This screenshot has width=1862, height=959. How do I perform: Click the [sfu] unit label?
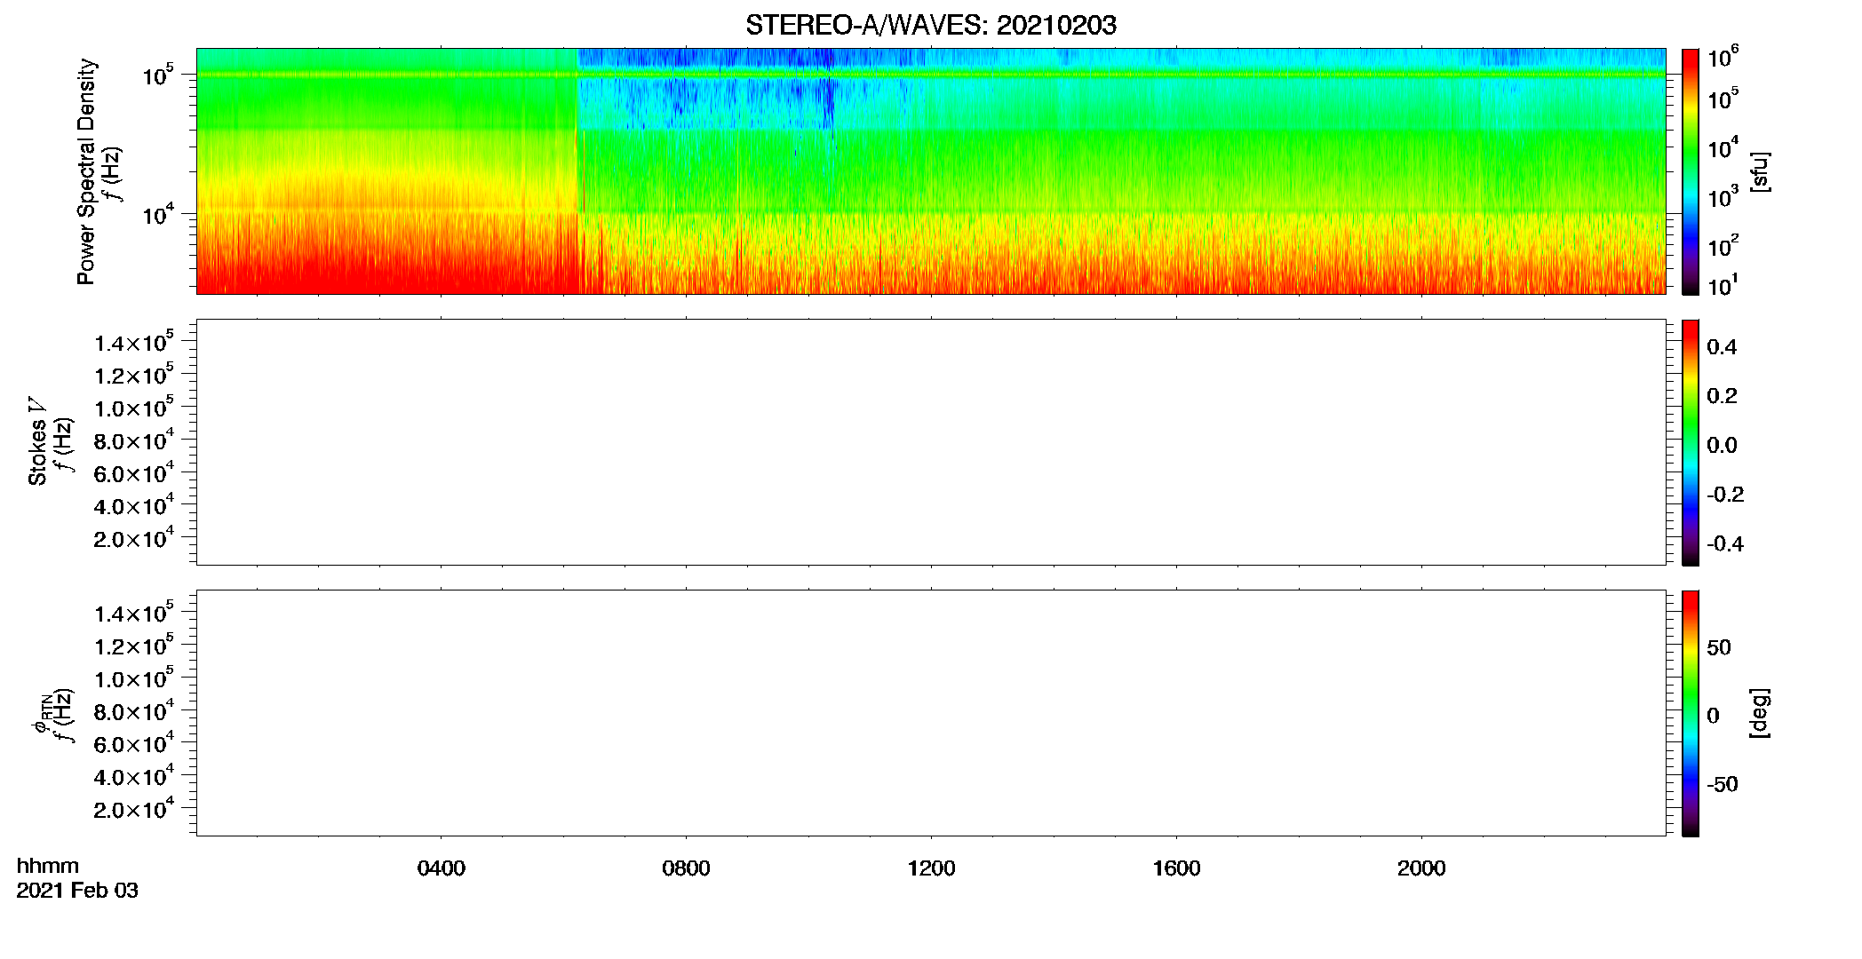[1759, 171]
